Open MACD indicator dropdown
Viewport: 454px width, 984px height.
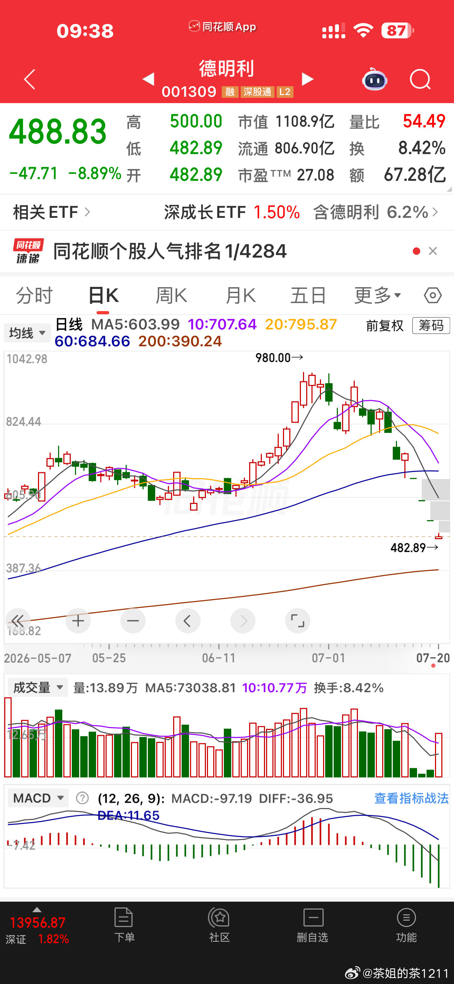[x=38, y=798]
